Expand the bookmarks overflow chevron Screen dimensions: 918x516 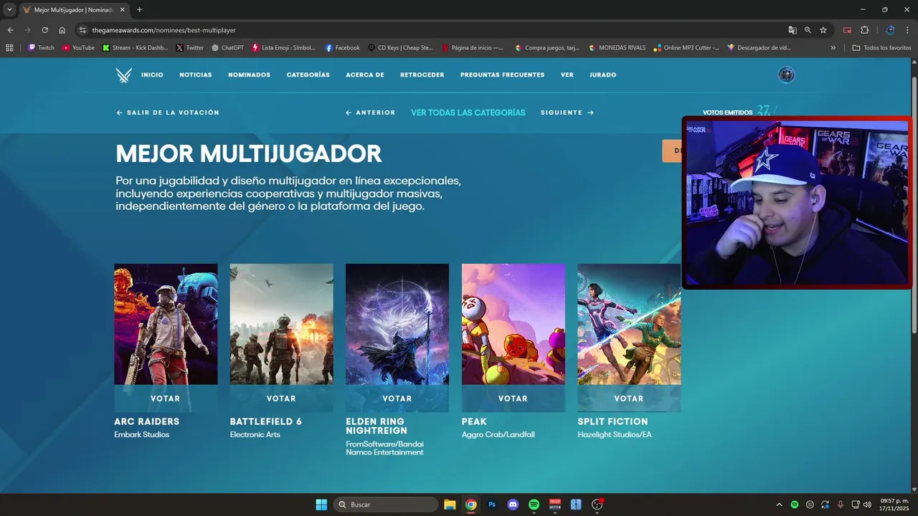(x=833, y=48)
